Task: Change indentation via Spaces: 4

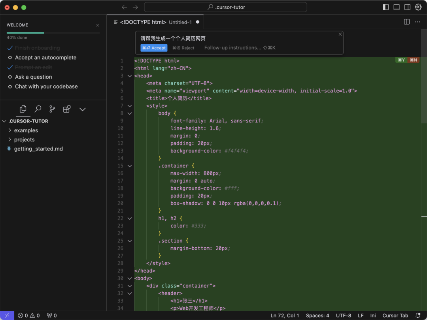Action: click(317, 316)
